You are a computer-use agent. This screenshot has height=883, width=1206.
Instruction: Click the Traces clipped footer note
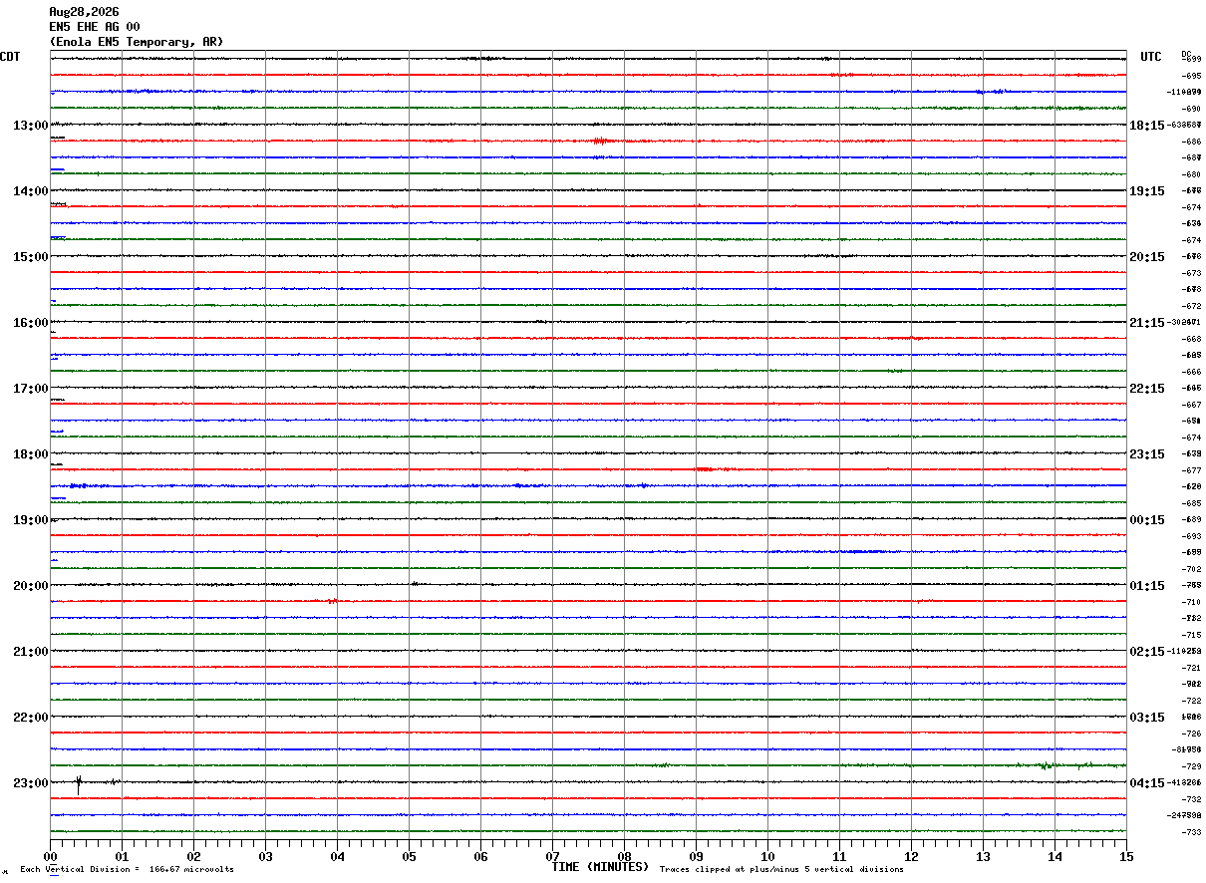pyautogui.click(x=781, y=869)
